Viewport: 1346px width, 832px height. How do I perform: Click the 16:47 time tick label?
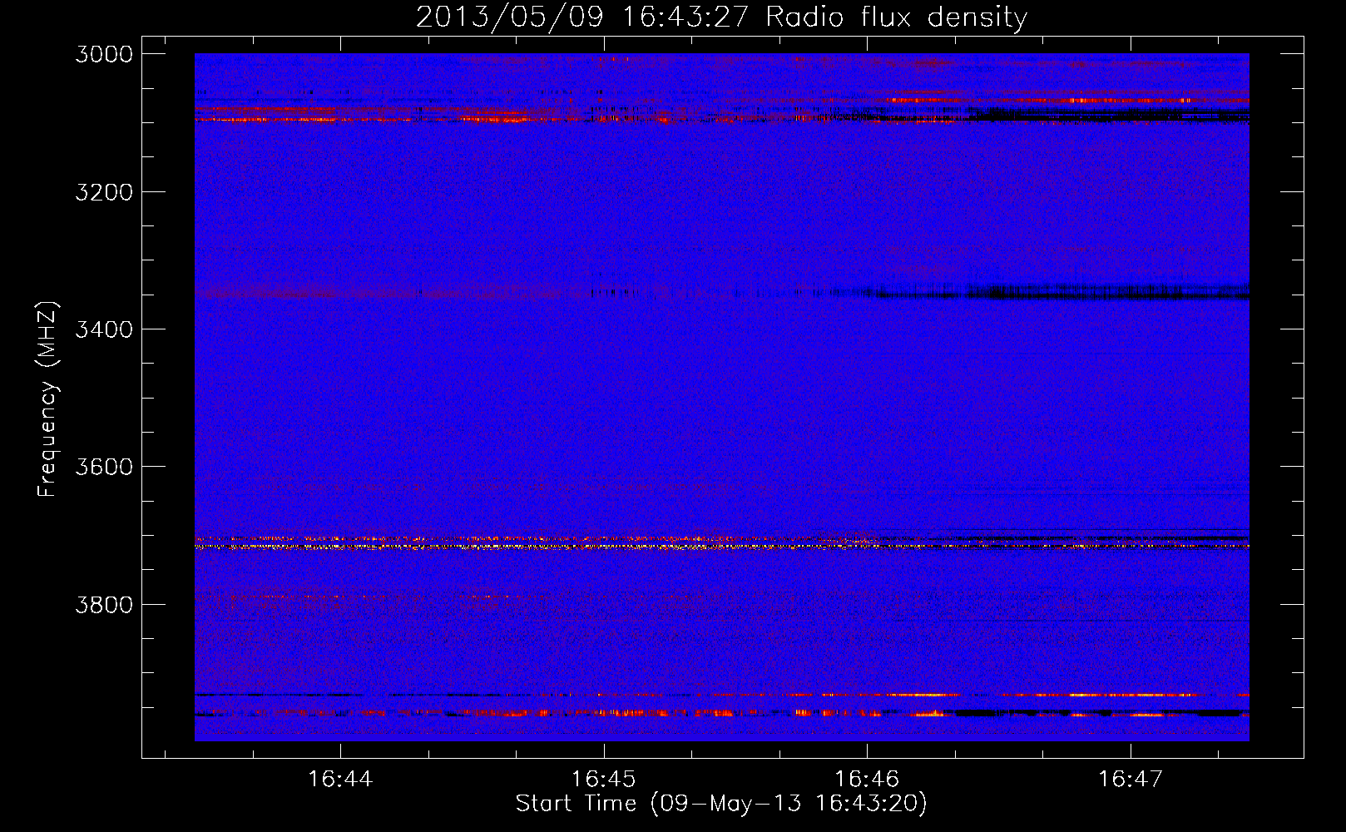(x=1131, y=779)
